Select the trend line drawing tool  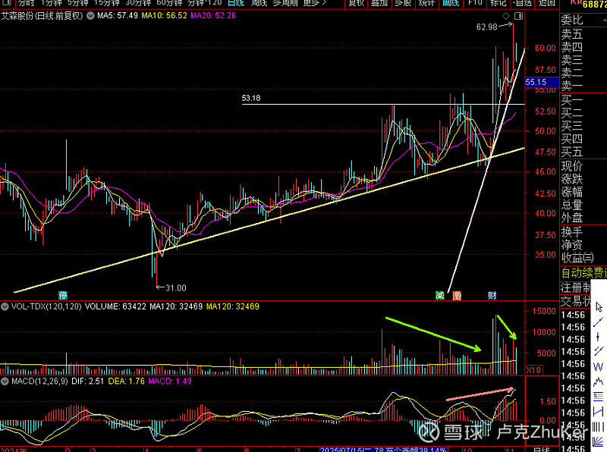[x=599, y=322]
